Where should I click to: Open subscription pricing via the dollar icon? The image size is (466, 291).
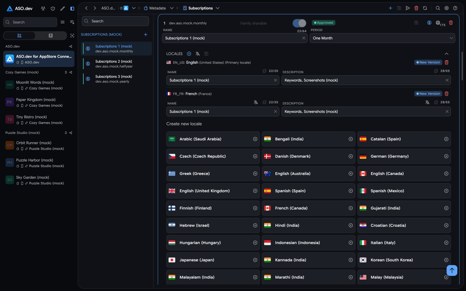(429, 23)
